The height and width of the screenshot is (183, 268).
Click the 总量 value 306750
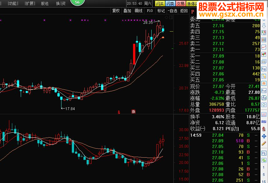(217, 104)
